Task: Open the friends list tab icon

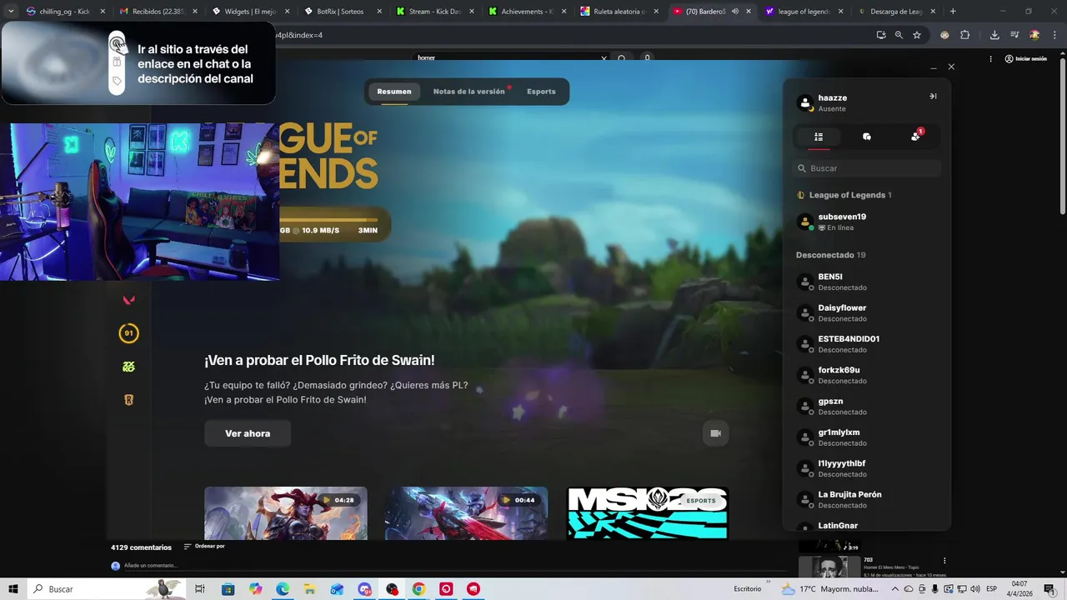Action: click(x=819, y=137)
